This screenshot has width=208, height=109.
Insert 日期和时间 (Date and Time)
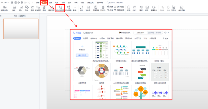(119, 10)
